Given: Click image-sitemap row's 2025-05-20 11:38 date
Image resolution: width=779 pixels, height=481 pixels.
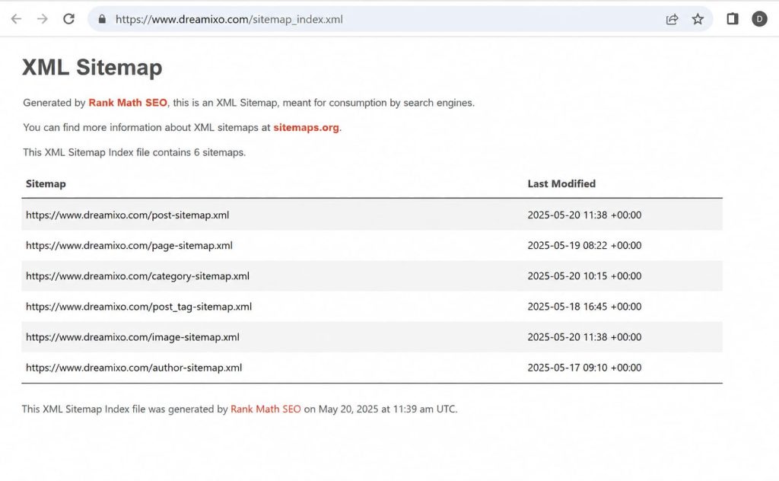Looking at the screenshot, I should [x=584, y=337].
